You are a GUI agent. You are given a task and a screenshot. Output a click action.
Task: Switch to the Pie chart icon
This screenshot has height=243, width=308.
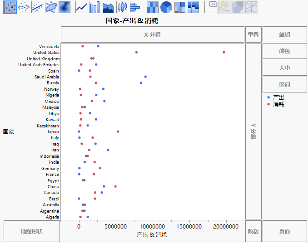(166, 7)
